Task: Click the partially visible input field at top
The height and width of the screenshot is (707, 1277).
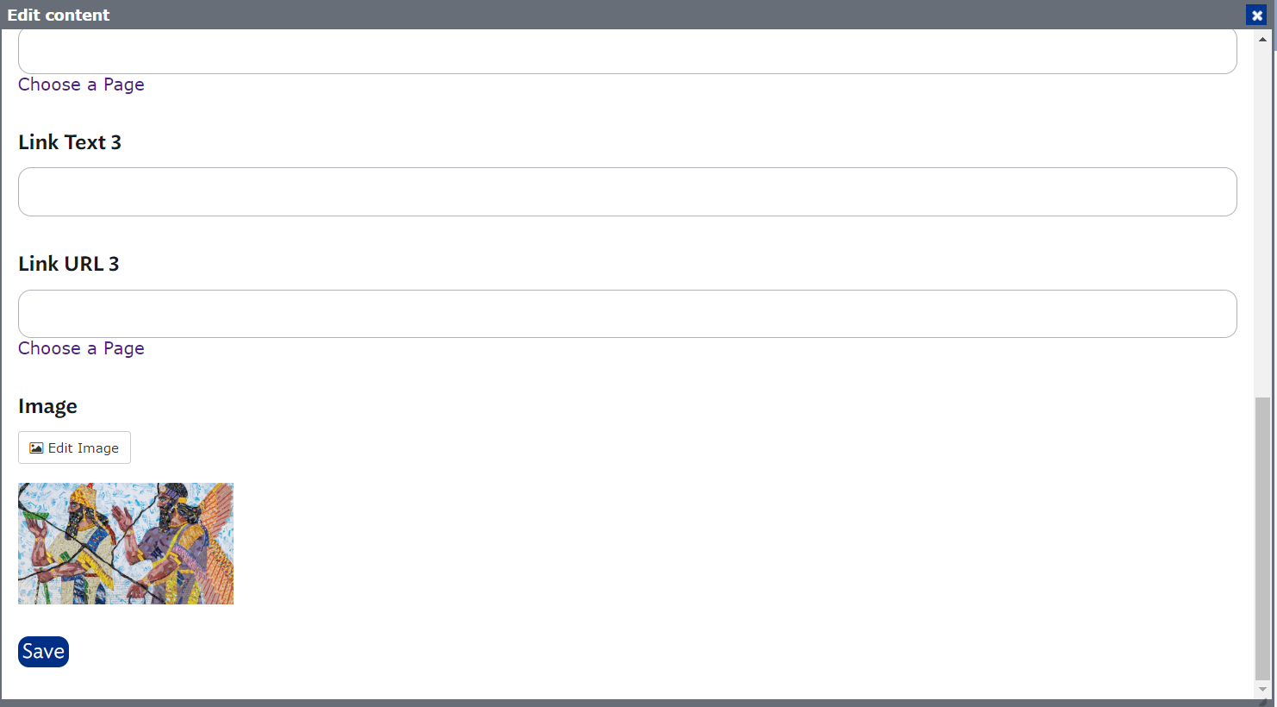Action: click(x=627, y=52)
